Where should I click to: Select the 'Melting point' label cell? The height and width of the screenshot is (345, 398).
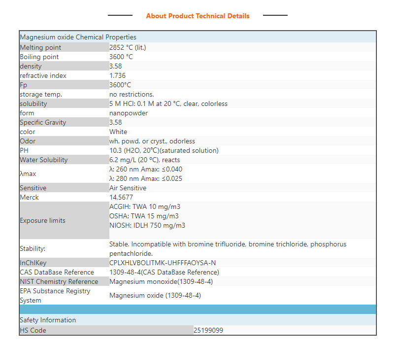65,47
